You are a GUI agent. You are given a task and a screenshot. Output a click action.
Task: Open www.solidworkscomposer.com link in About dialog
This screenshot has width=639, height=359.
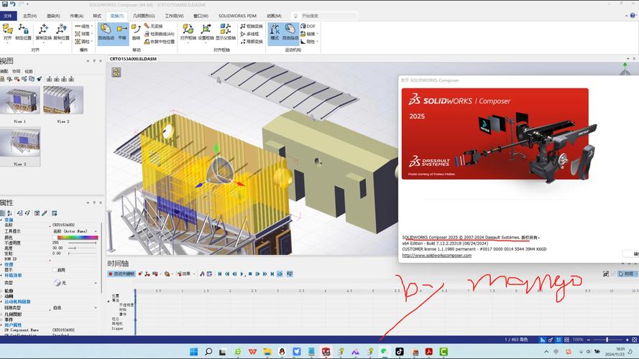[437, 256]
